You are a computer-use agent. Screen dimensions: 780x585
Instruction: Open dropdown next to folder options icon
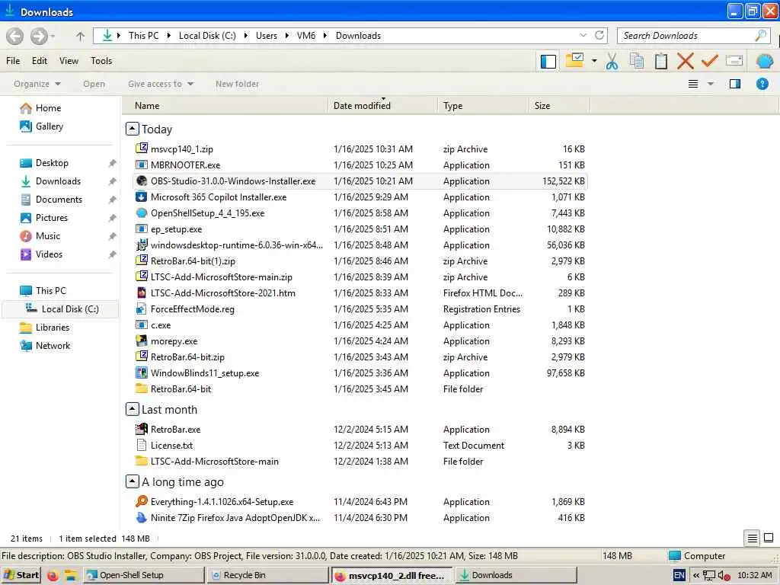pyautogui.click(x=594, y=61)
